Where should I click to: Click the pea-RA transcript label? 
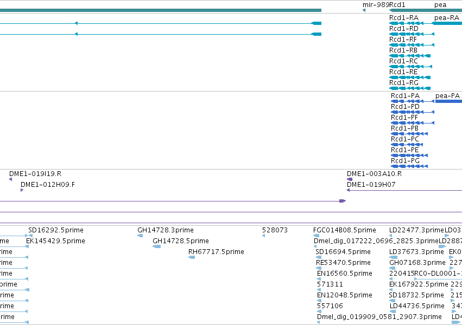pos(447,18)
